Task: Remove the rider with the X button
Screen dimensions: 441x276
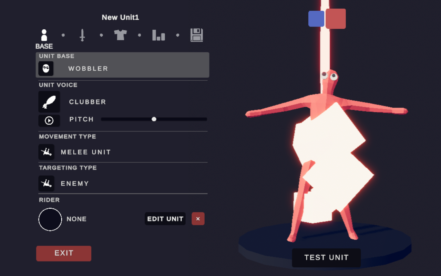Action: 198,219
